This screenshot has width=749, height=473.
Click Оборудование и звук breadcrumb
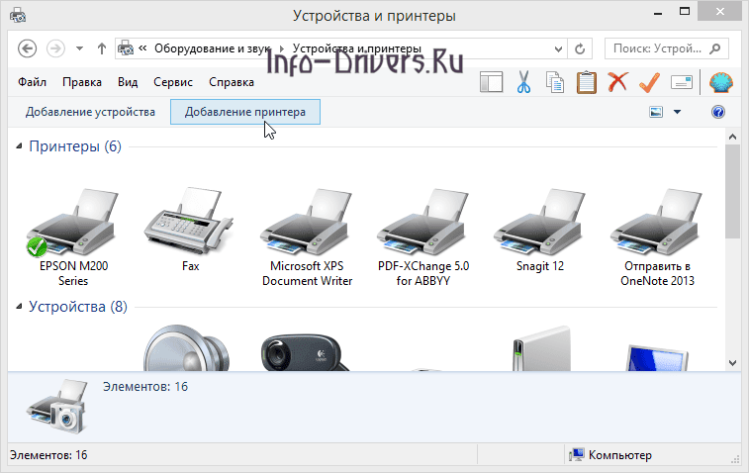click(x=212, y=48)
